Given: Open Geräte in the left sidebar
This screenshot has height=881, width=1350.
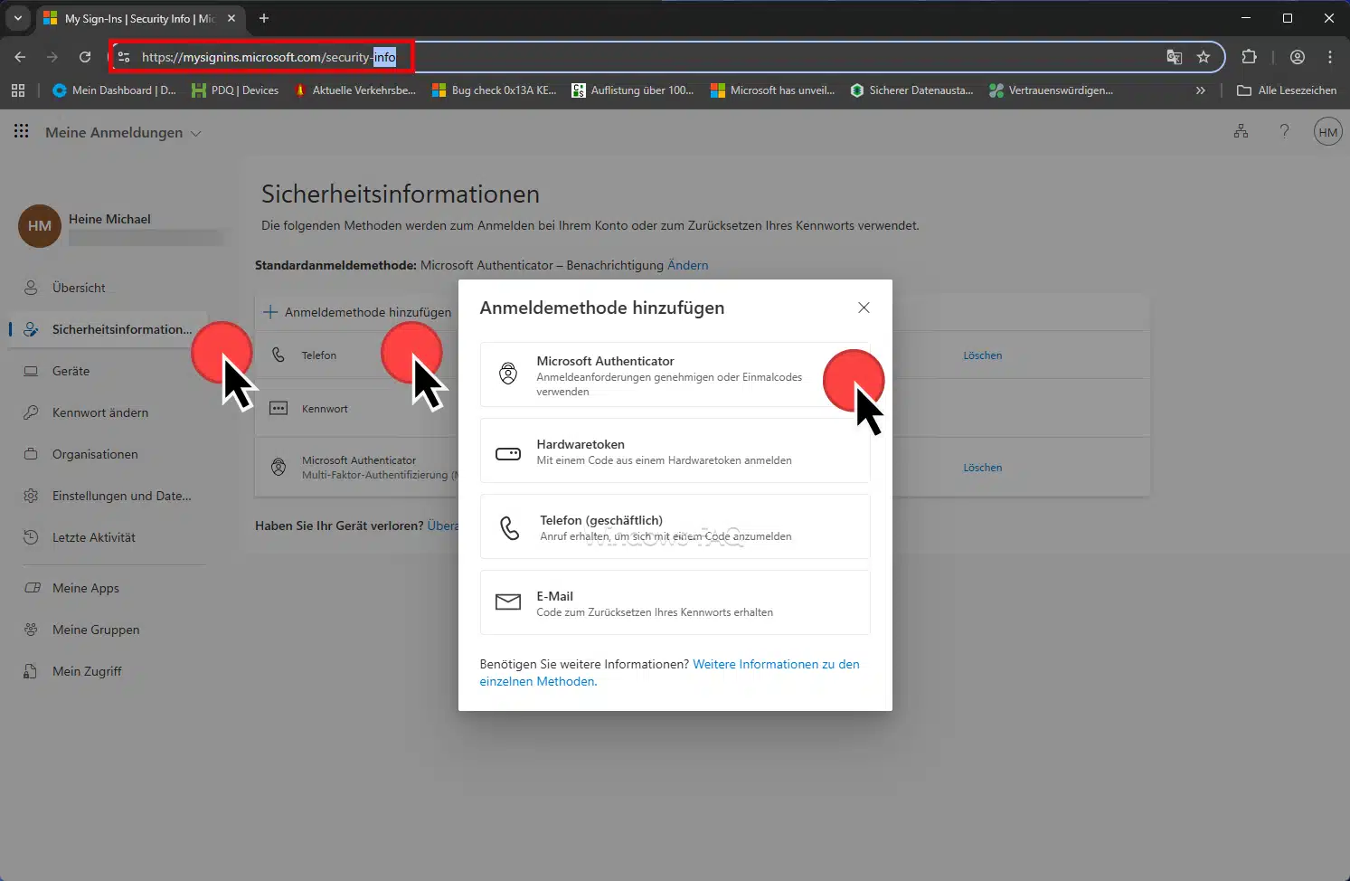Looking at the screenshot, I should (71, 371).
